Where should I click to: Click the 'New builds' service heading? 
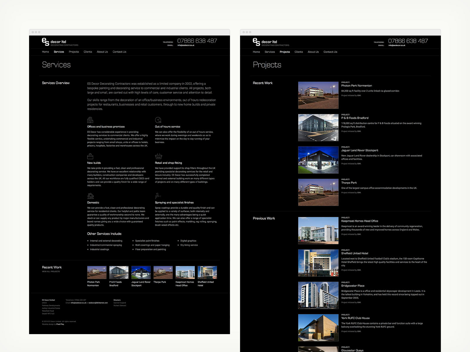pos(94,163)
